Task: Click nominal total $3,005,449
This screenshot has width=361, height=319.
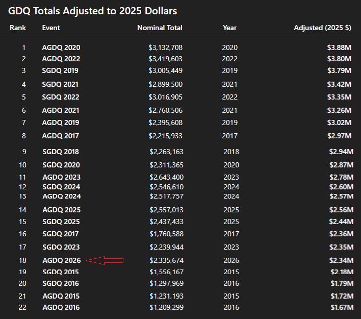Action: tap(166, 70)
